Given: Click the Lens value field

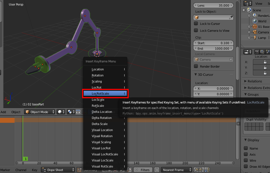Looking at the screenshot, I should point(213,5).
